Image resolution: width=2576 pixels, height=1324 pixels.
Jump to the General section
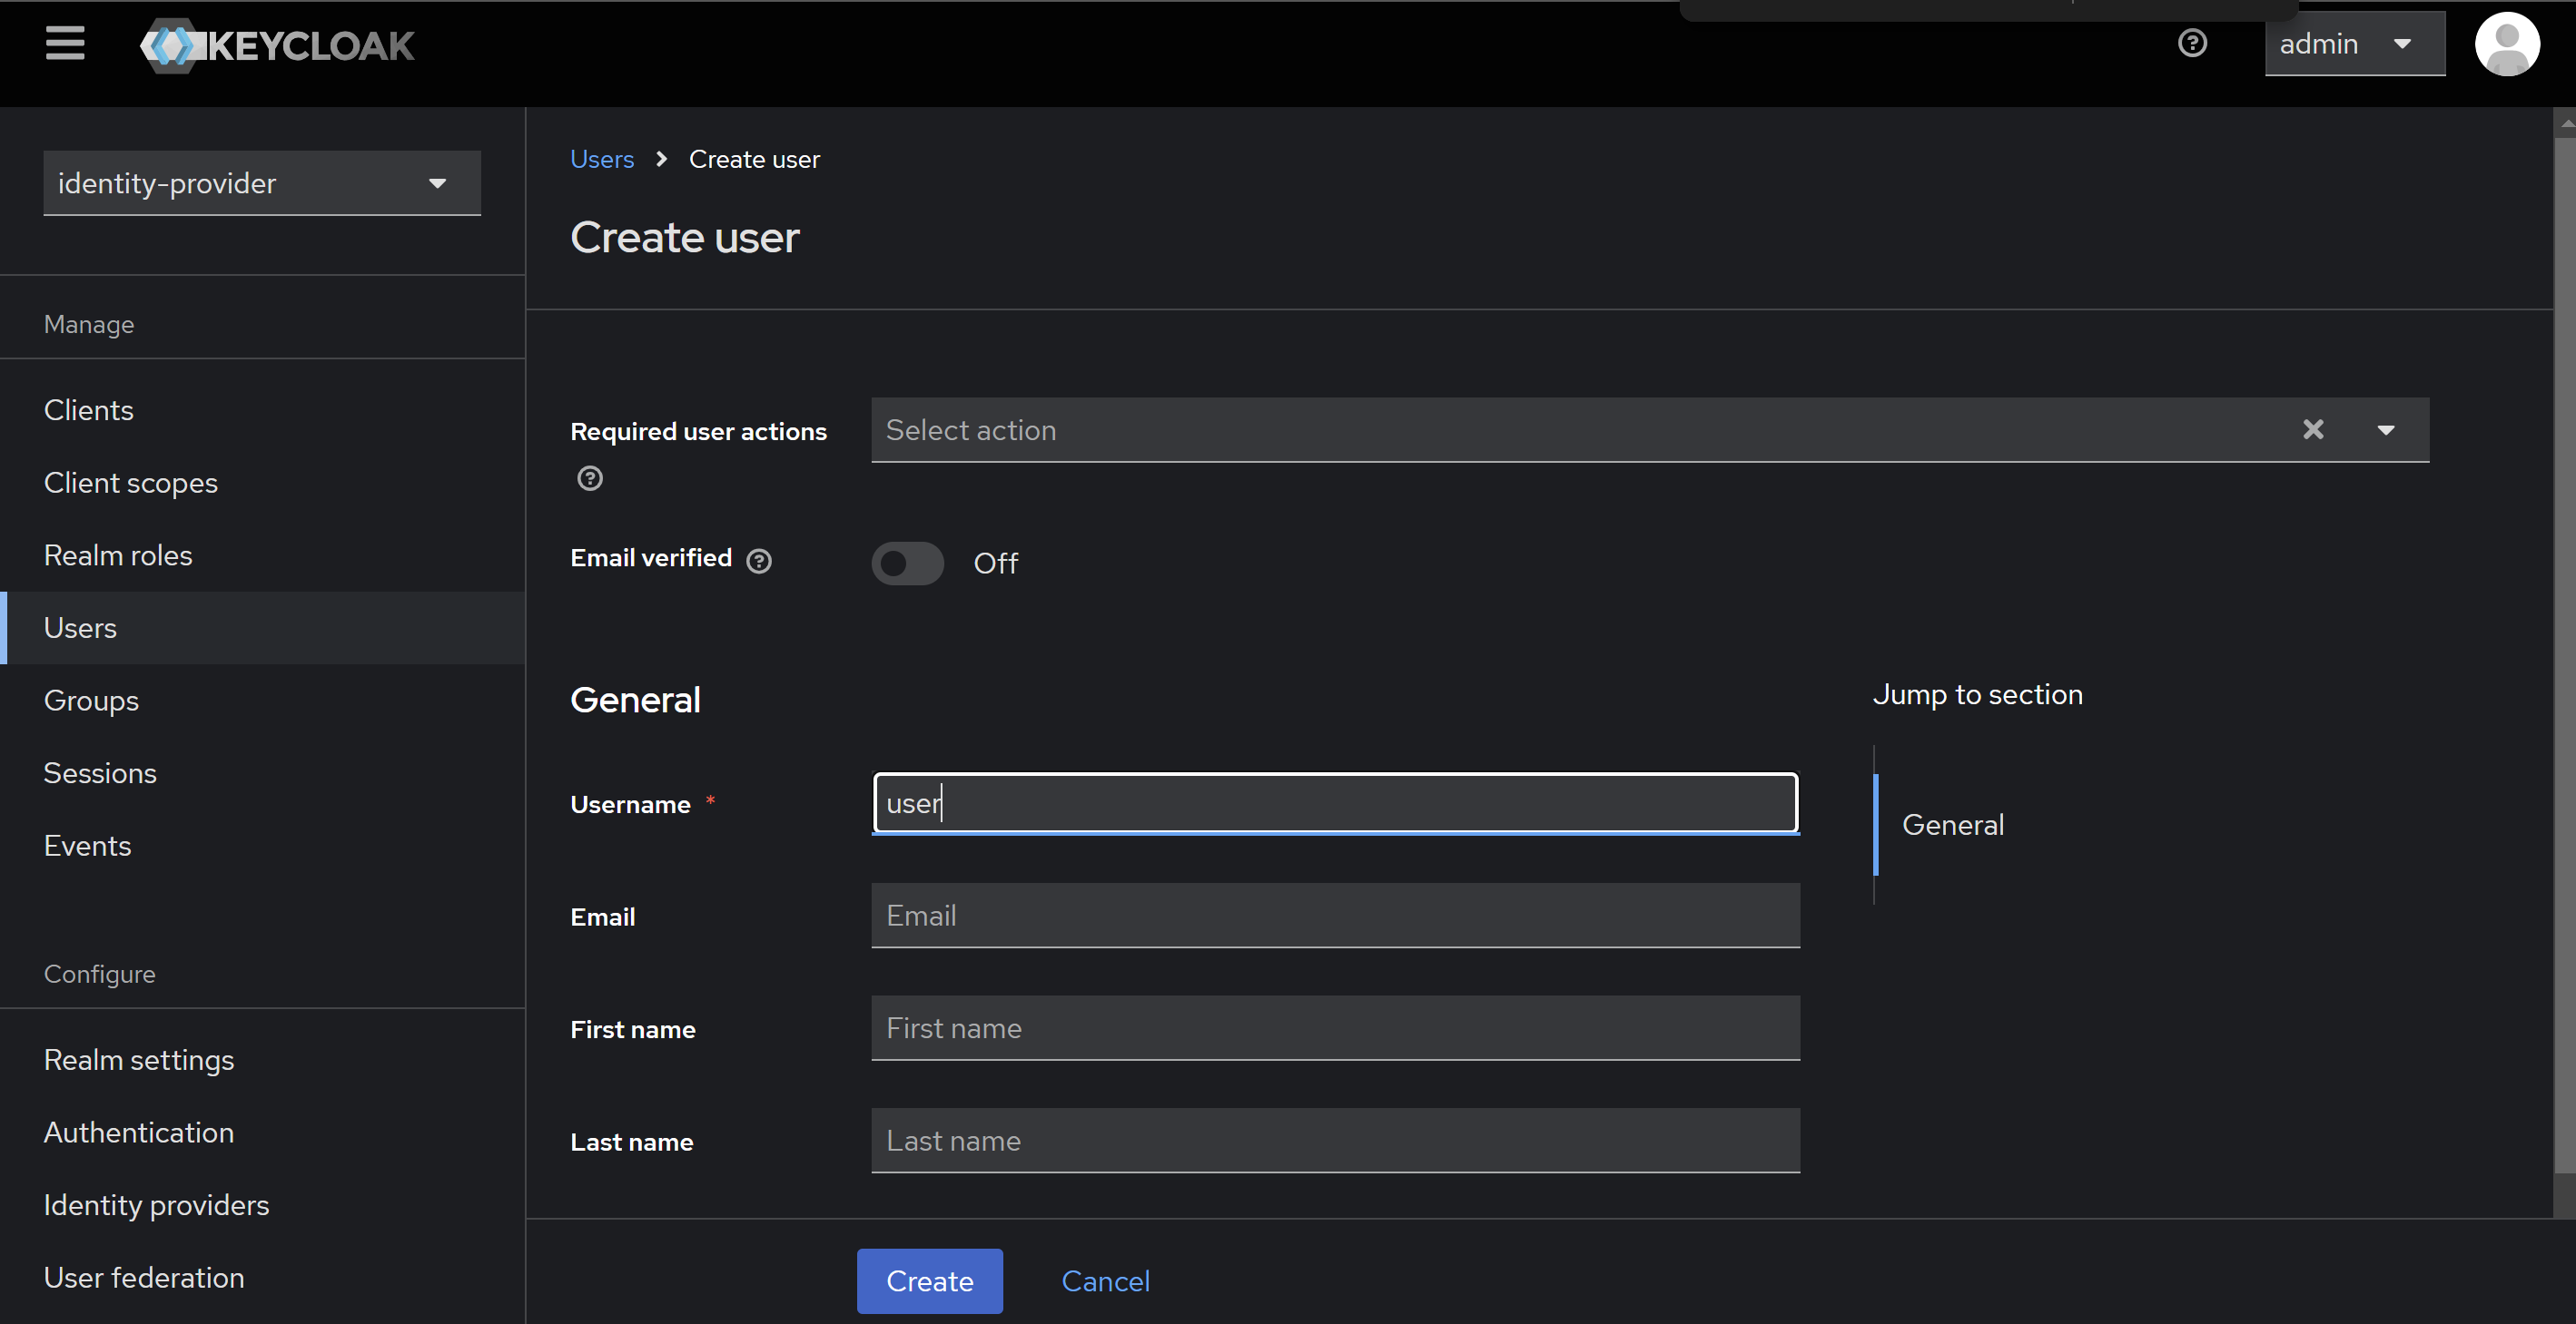coord(1952,824)
